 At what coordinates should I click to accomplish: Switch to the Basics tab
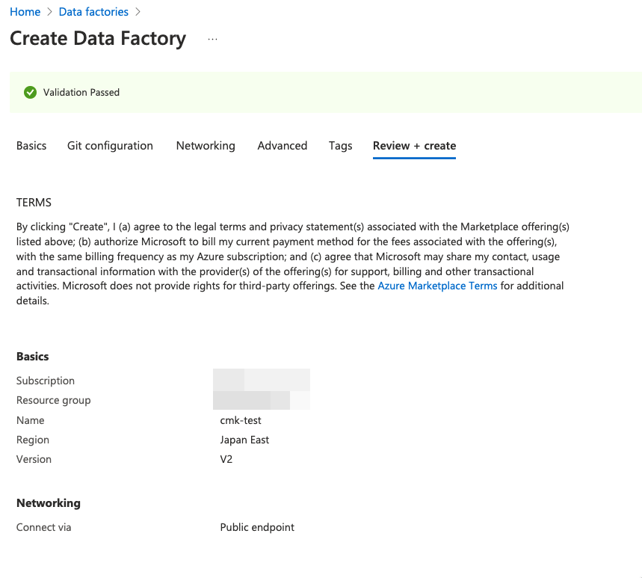point(31,146)
